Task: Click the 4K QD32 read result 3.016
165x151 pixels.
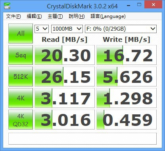Action: [65, 120]
